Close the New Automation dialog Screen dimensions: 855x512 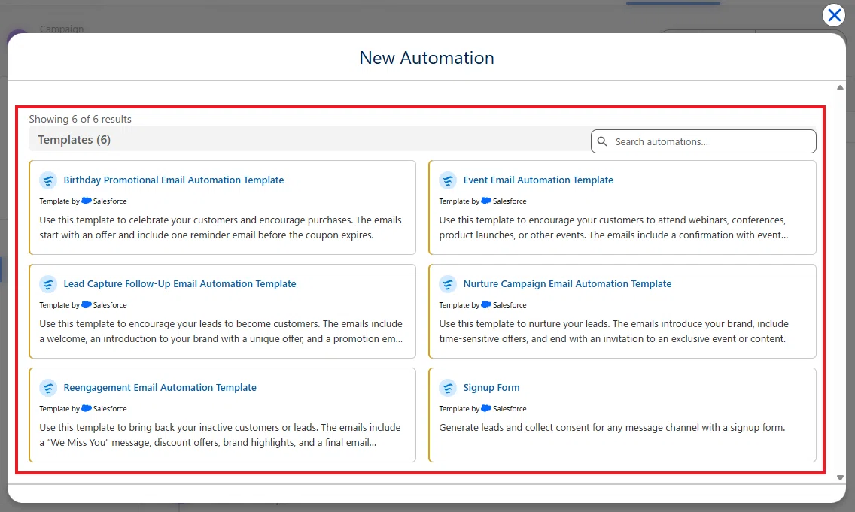(x=834, y=15)
